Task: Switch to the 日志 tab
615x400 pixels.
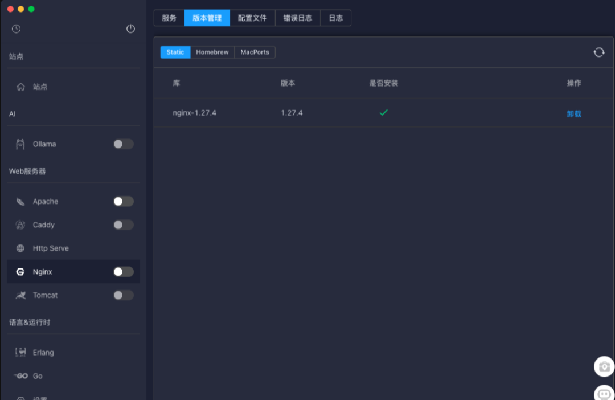Action: [x=336, y=18]
